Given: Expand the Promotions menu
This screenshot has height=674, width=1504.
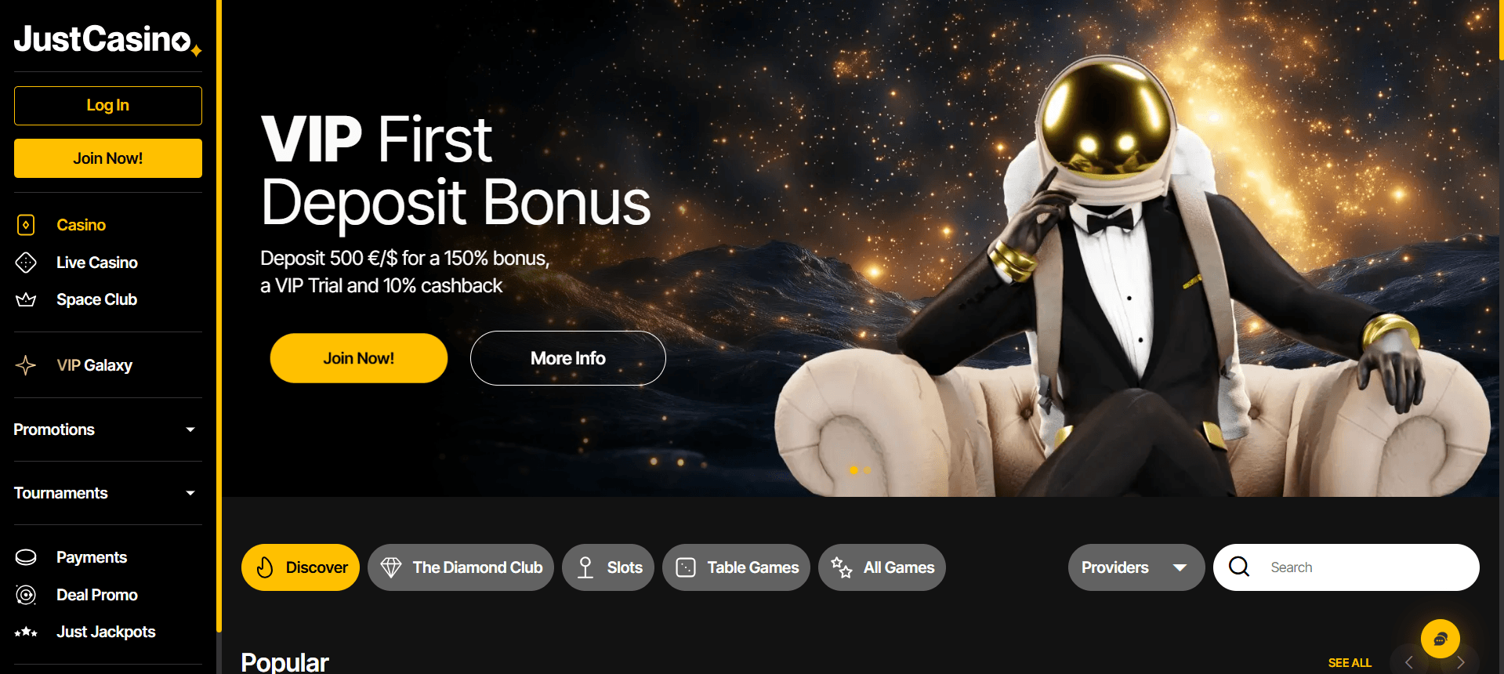Looking at the screenshot, I should [x=107, y=429].
